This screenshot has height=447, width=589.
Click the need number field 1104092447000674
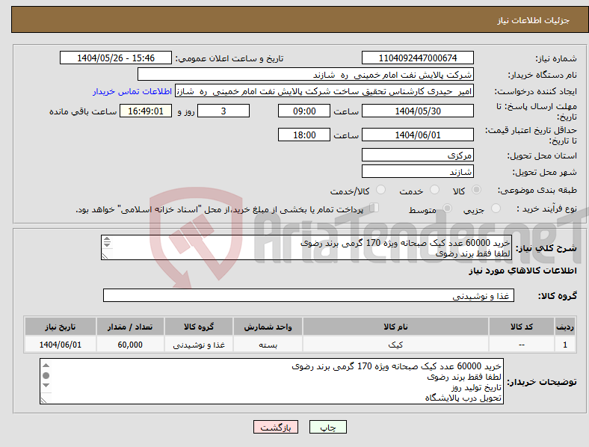pyautogui.click(x=417, y=58)
